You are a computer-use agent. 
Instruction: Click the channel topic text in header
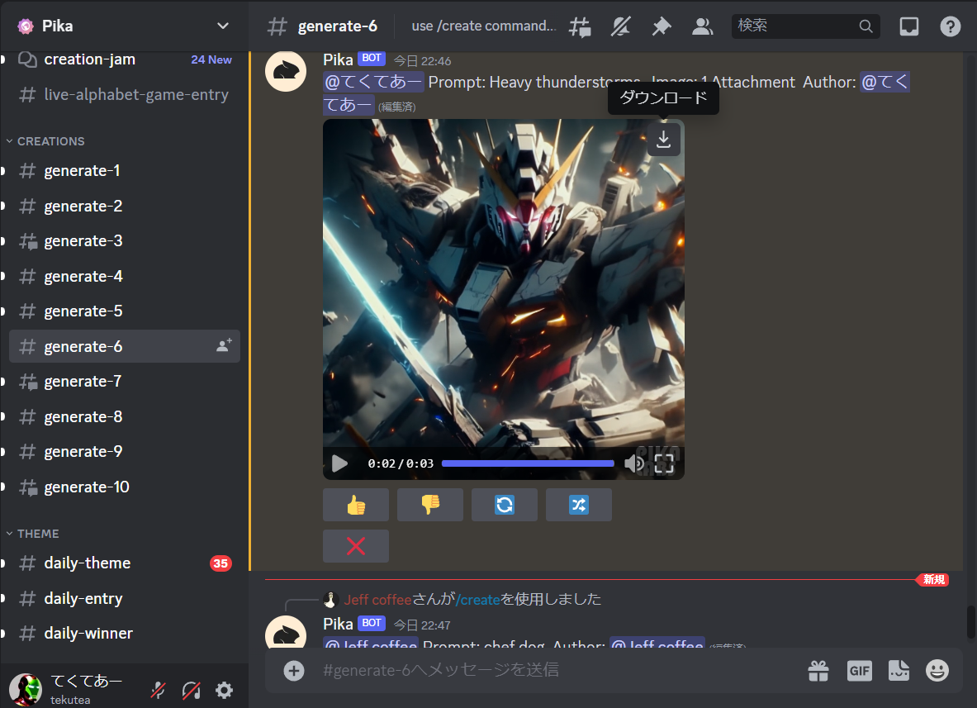tap(483, 26)
